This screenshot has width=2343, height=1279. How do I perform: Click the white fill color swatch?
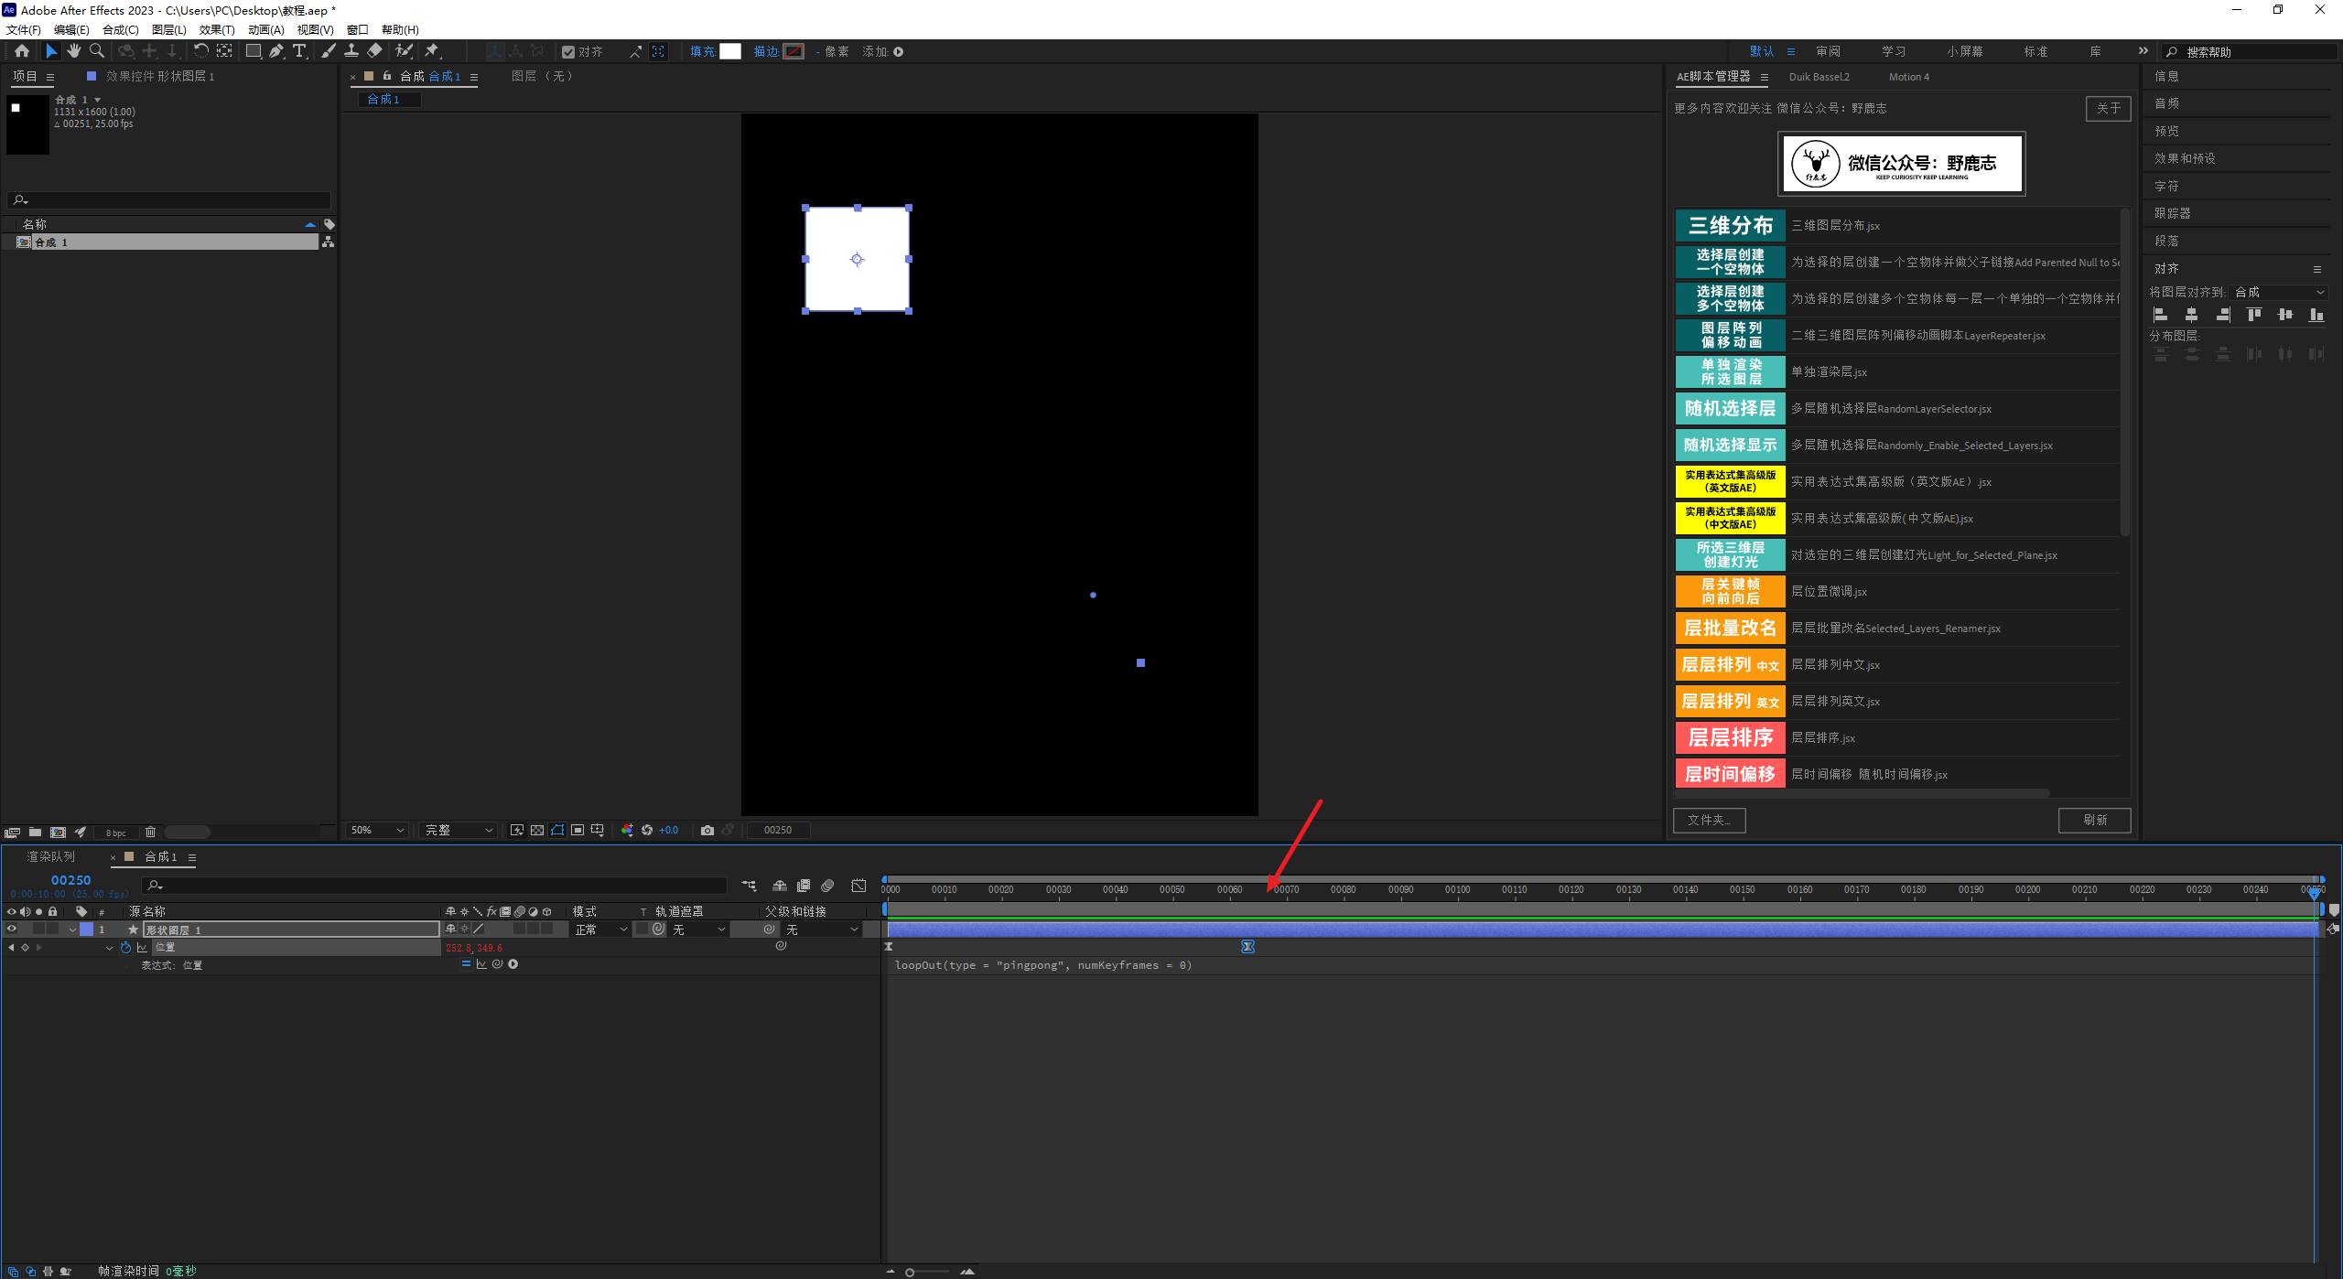730,51
